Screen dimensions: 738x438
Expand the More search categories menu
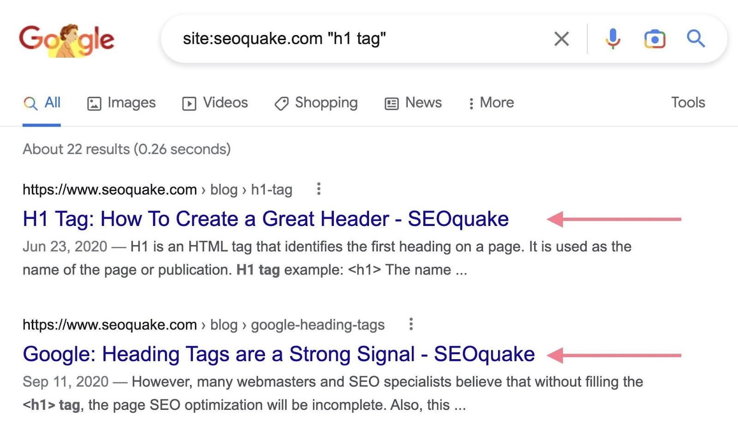pos(491,103)
